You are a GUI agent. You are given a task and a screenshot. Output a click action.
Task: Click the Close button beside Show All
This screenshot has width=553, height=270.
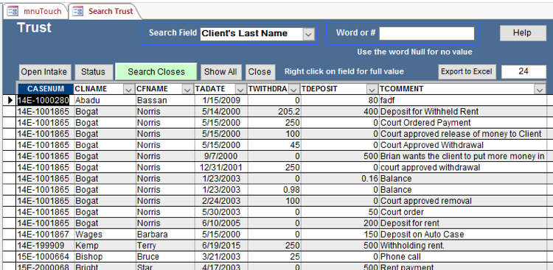(x=260, y=72)
